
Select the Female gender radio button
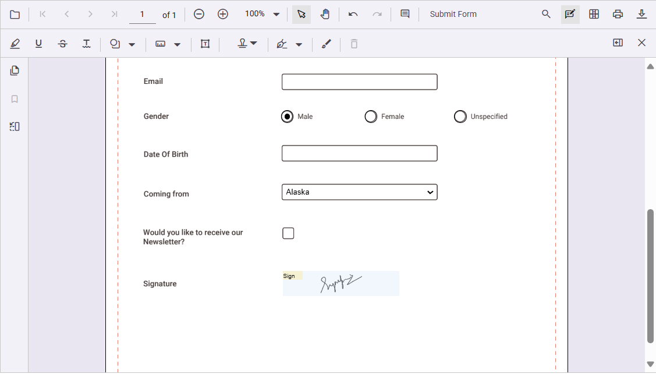click(371, 116)
